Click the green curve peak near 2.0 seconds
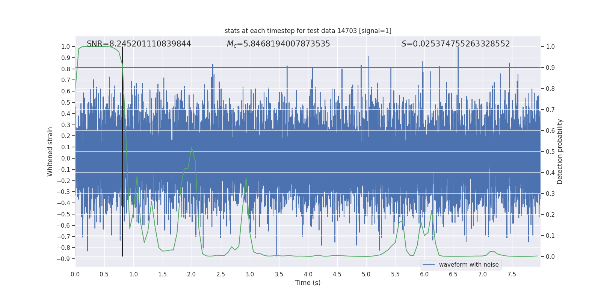The height and width of the screenshot is (300, 601). pyautogui.click(x=192, y=148)
